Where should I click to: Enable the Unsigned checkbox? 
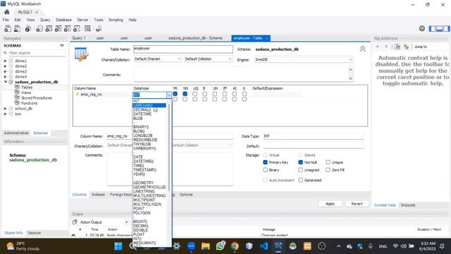click(x=301, y=170)
